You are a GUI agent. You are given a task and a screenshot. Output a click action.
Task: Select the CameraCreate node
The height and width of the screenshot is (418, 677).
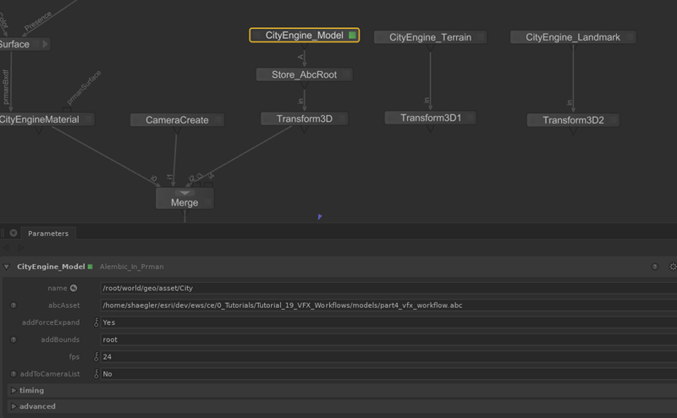click(x=177, y=120)
